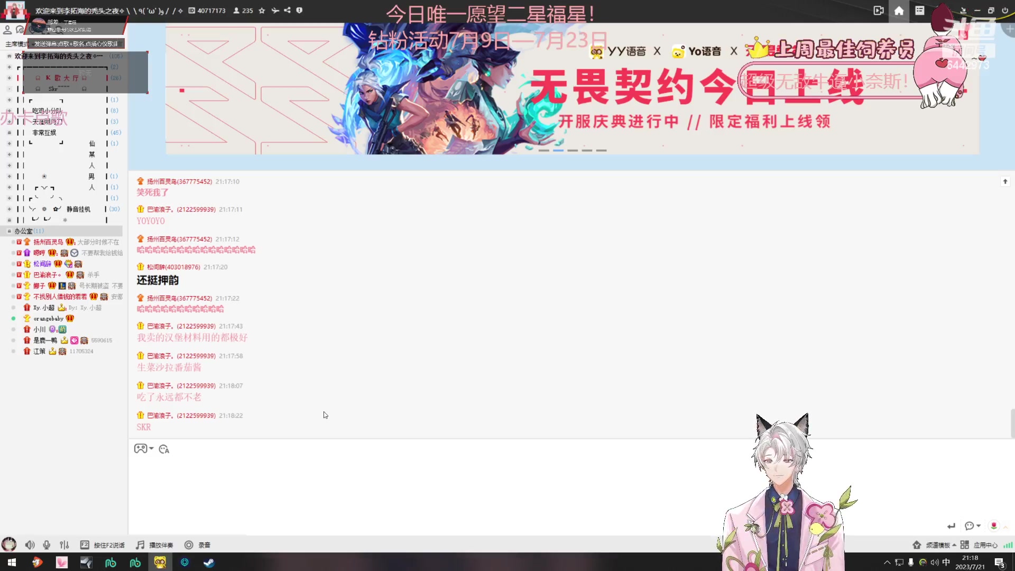Switch the 中 input language indicator
Screen dimensions: 1015x571
(946, 562)
